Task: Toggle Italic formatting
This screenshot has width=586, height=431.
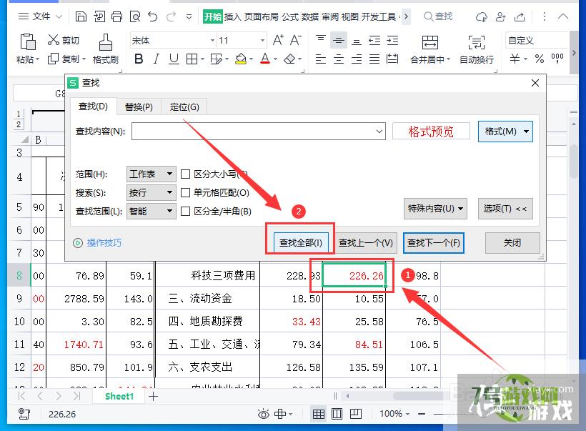Action: click(157, 59)
